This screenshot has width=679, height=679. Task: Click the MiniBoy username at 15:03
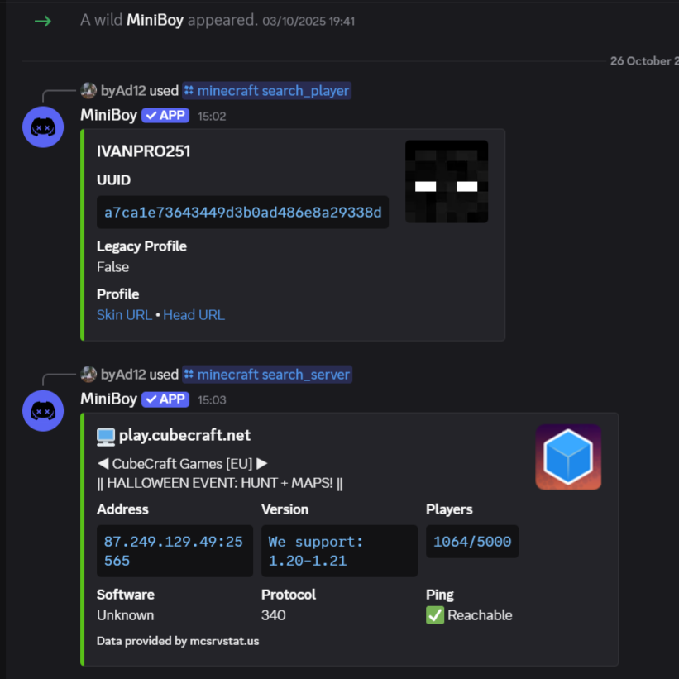pos(108,399)
